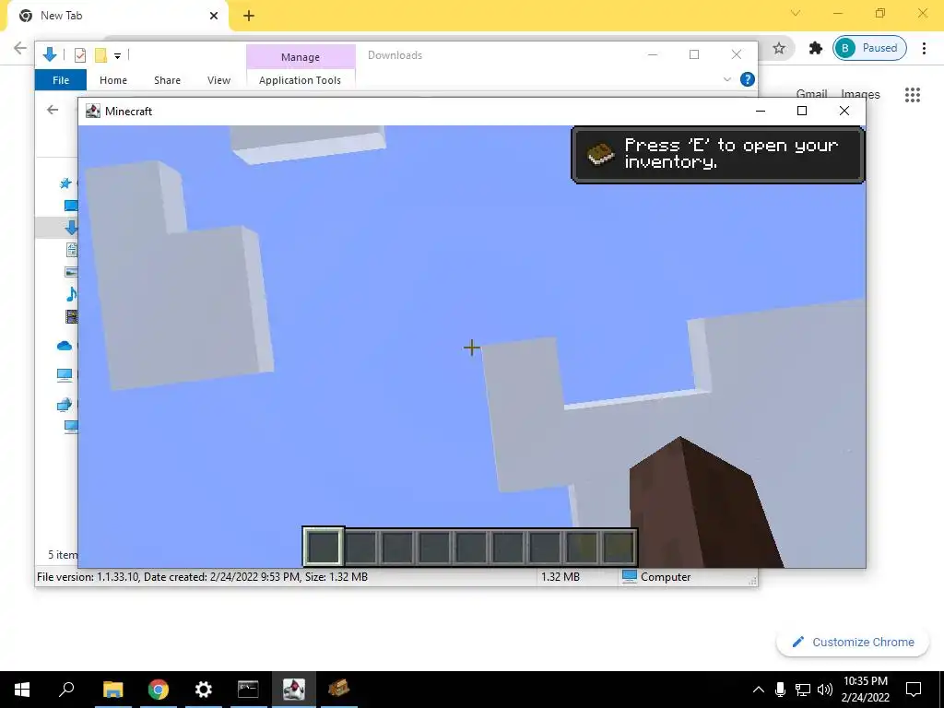Select Downloads in Explorer navigation pane
Viewport: 944px width, 708px height.
click(71, 228)
